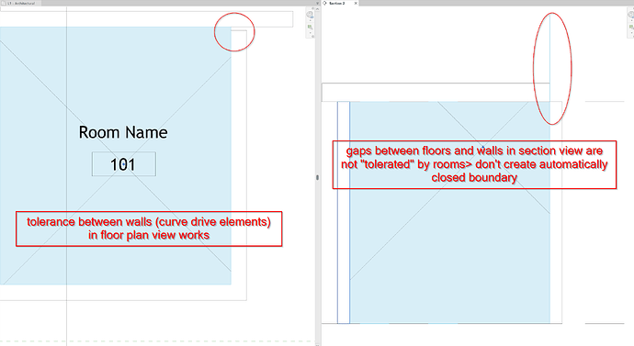Open the steering wheel in the Section 2 view

point(631,15)
